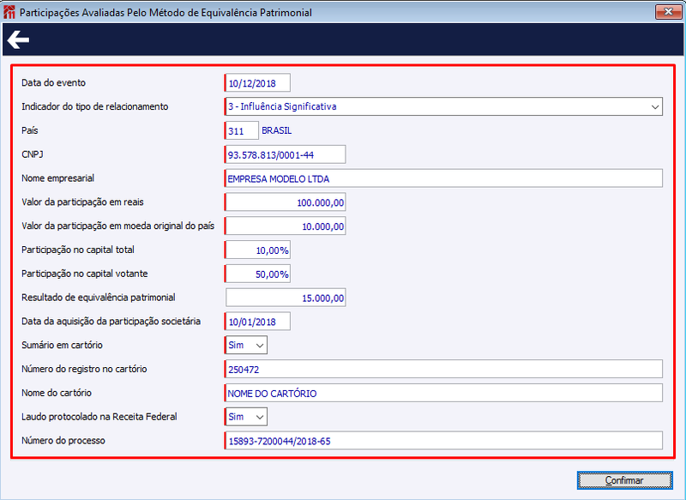This screenshot has height=500, width=686.
Task: Click the Participação no capital total field
Action: coord(257,250)
